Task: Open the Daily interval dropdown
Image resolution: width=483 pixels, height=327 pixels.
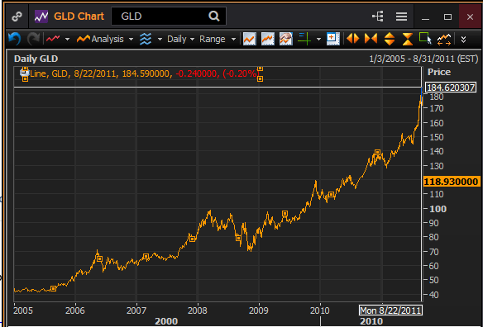Action: pyautogui.click(x=180, y=39)
